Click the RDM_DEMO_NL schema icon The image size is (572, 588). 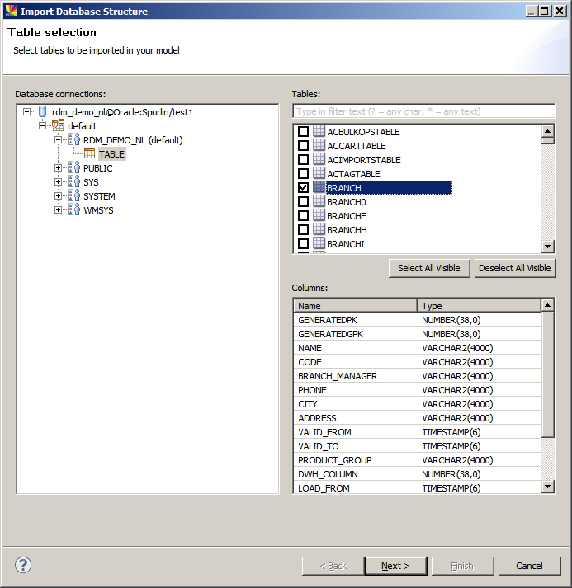[x=73, y=140]
